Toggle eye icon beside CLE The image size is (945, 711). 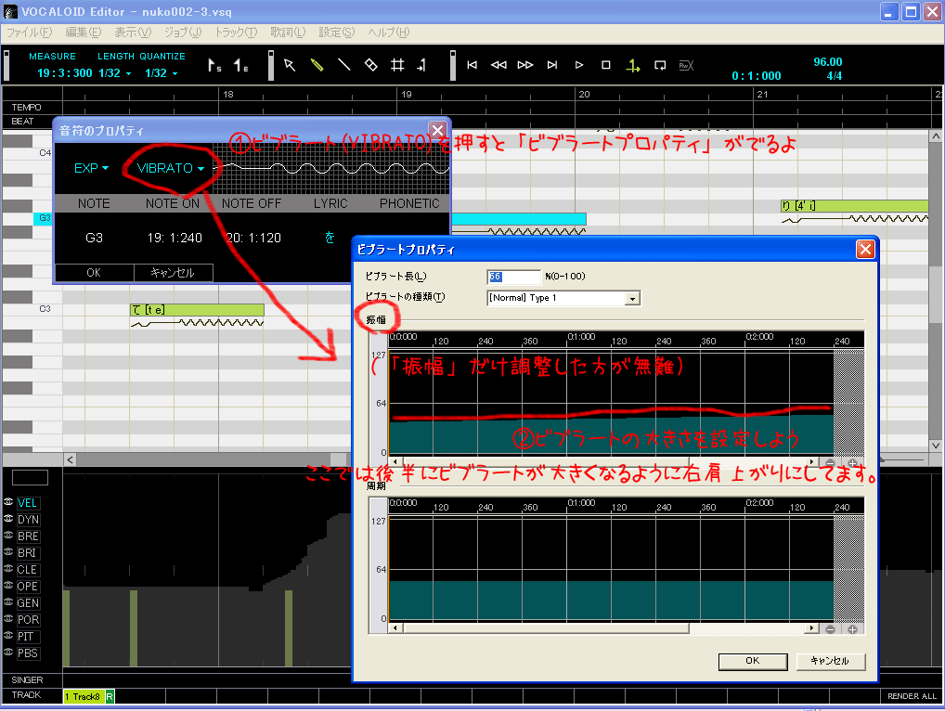[x=8, y=568]
